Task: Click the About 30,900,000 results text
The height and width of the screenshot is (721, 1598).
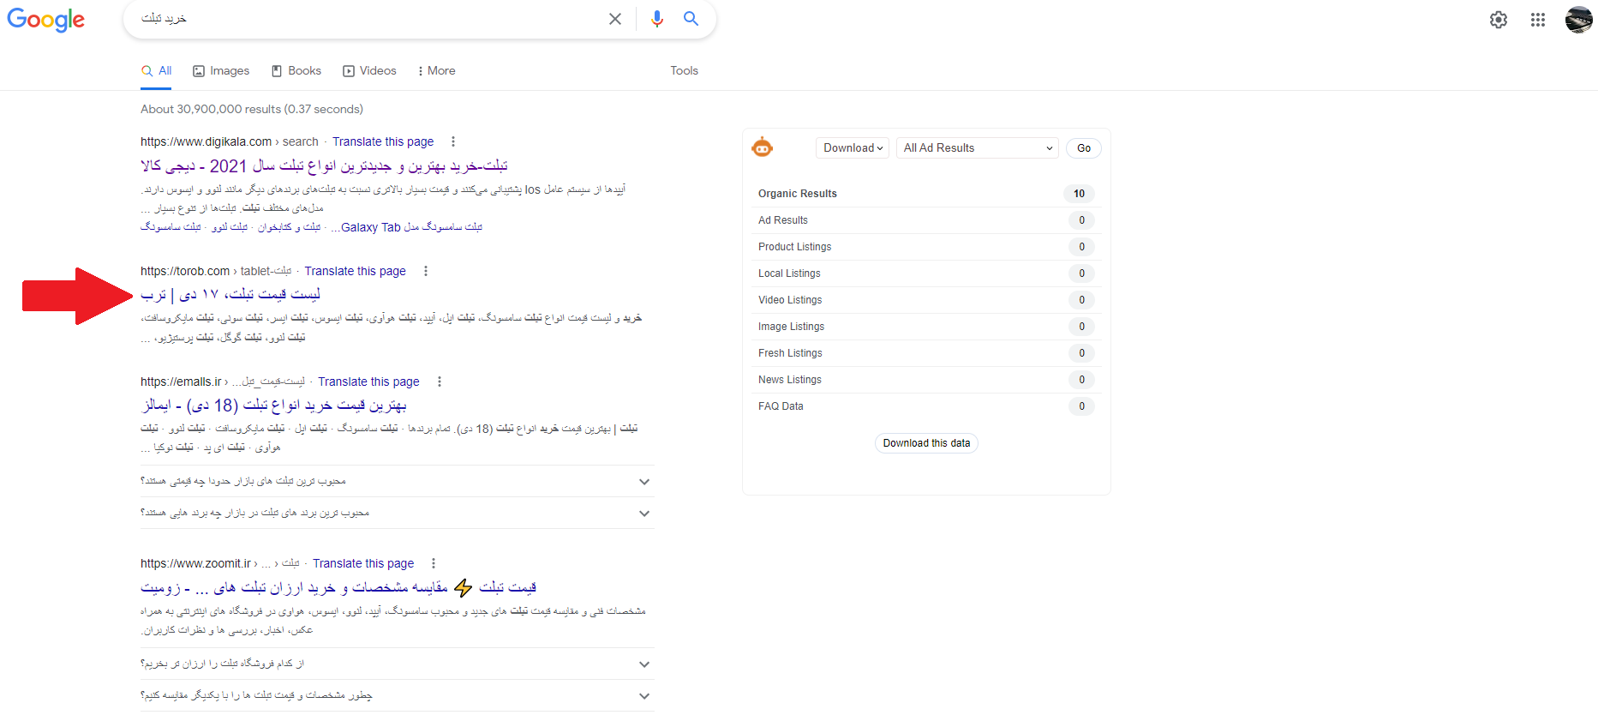Action: click(x=252, y=109)
